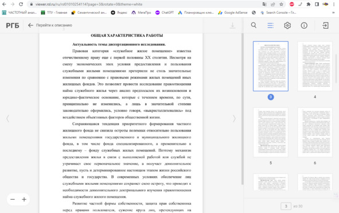The image size is (339, 213).
Task: Click 'Актуальность темы диссертационного исследования' line
Action: coord(119,44)
